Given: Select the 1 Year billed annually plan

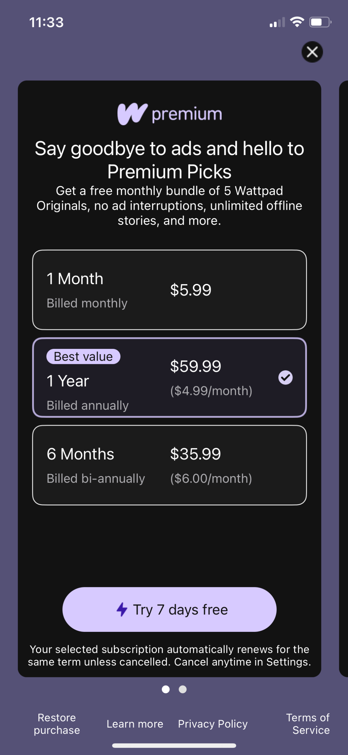Looking at the screenshot, I should click(169, 378).
